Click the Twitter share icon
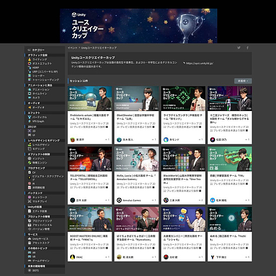Image resolution: width=276 pixels, height=276 pixels. 239,48
